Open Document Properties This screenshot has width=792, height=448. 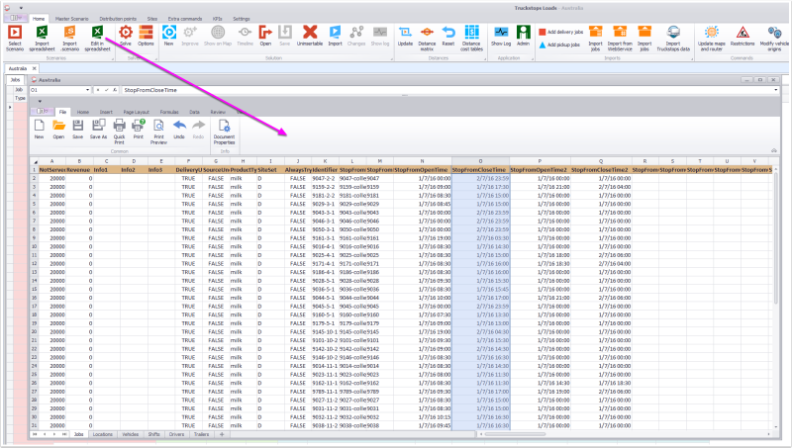pyautogui.click(x=224, y=126)
